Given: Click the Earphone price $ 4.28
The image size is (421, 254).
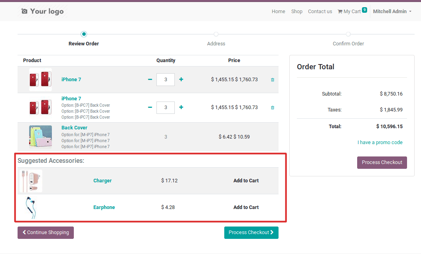Looking at the screenshot, I should (168, 207).
